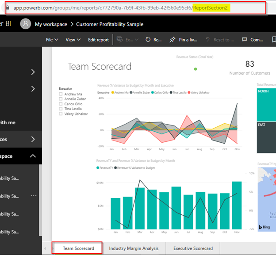This screenshot has height=255, width=276.
Task: Open Shared with me in sidebar
Action: (x=8, y=122)
